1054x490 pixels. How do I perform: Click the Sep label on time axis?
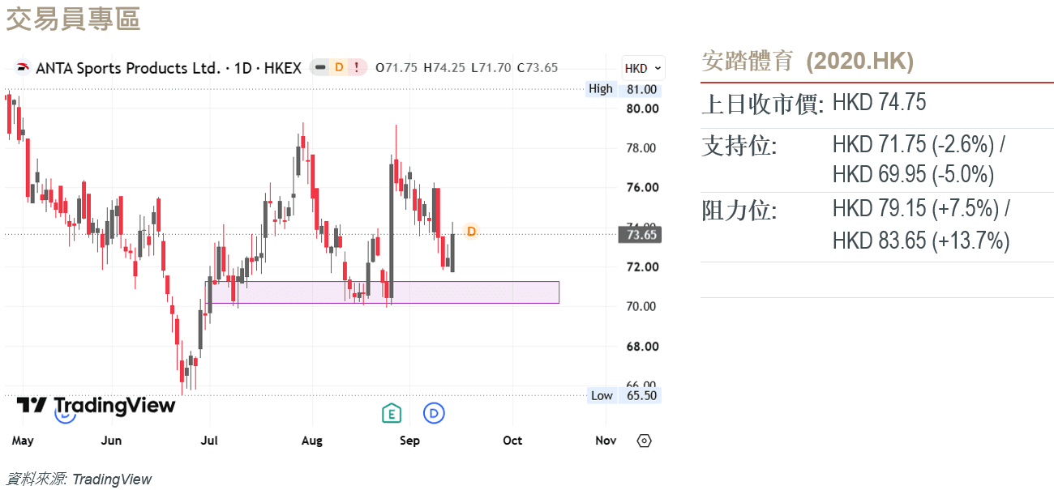click(409, 441)
